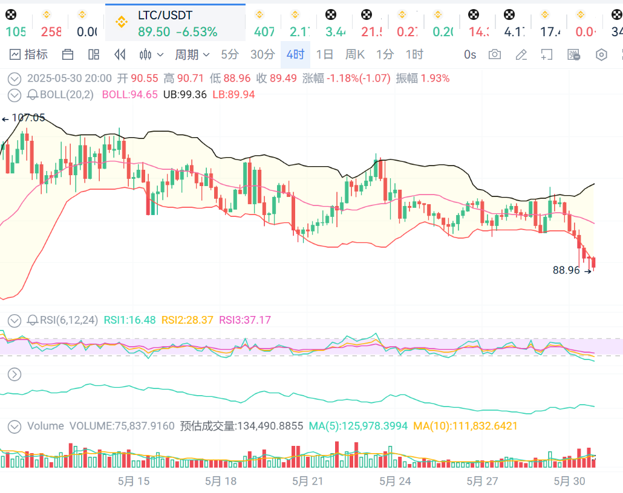Open the 周期 period dropdown

pos(192,55)
